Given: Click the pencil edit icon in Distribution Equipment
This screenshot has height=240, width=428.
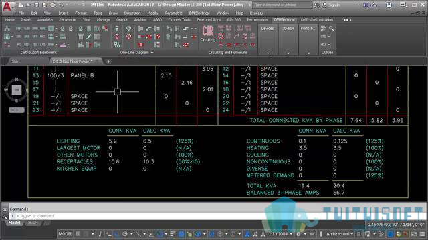Looking at the screenshot, I should point(89,37).
